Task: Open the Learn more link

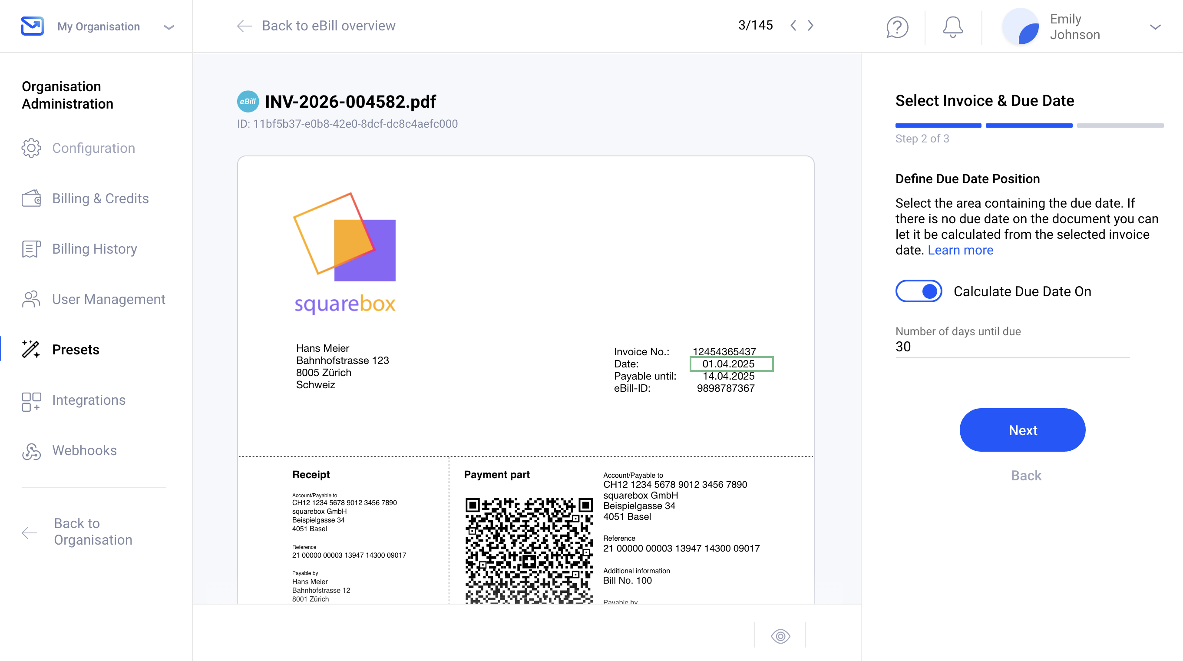Action: coord(960,250)
